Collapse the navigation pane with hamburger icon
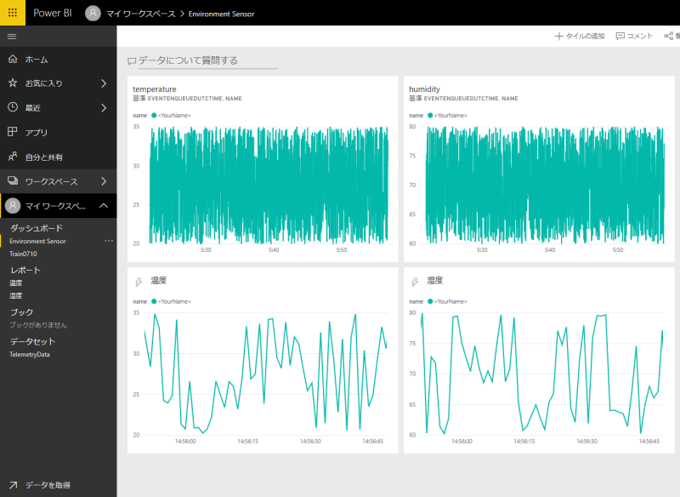Image resolution: width=680 pixels, height=497 pixels. (12, 37)
